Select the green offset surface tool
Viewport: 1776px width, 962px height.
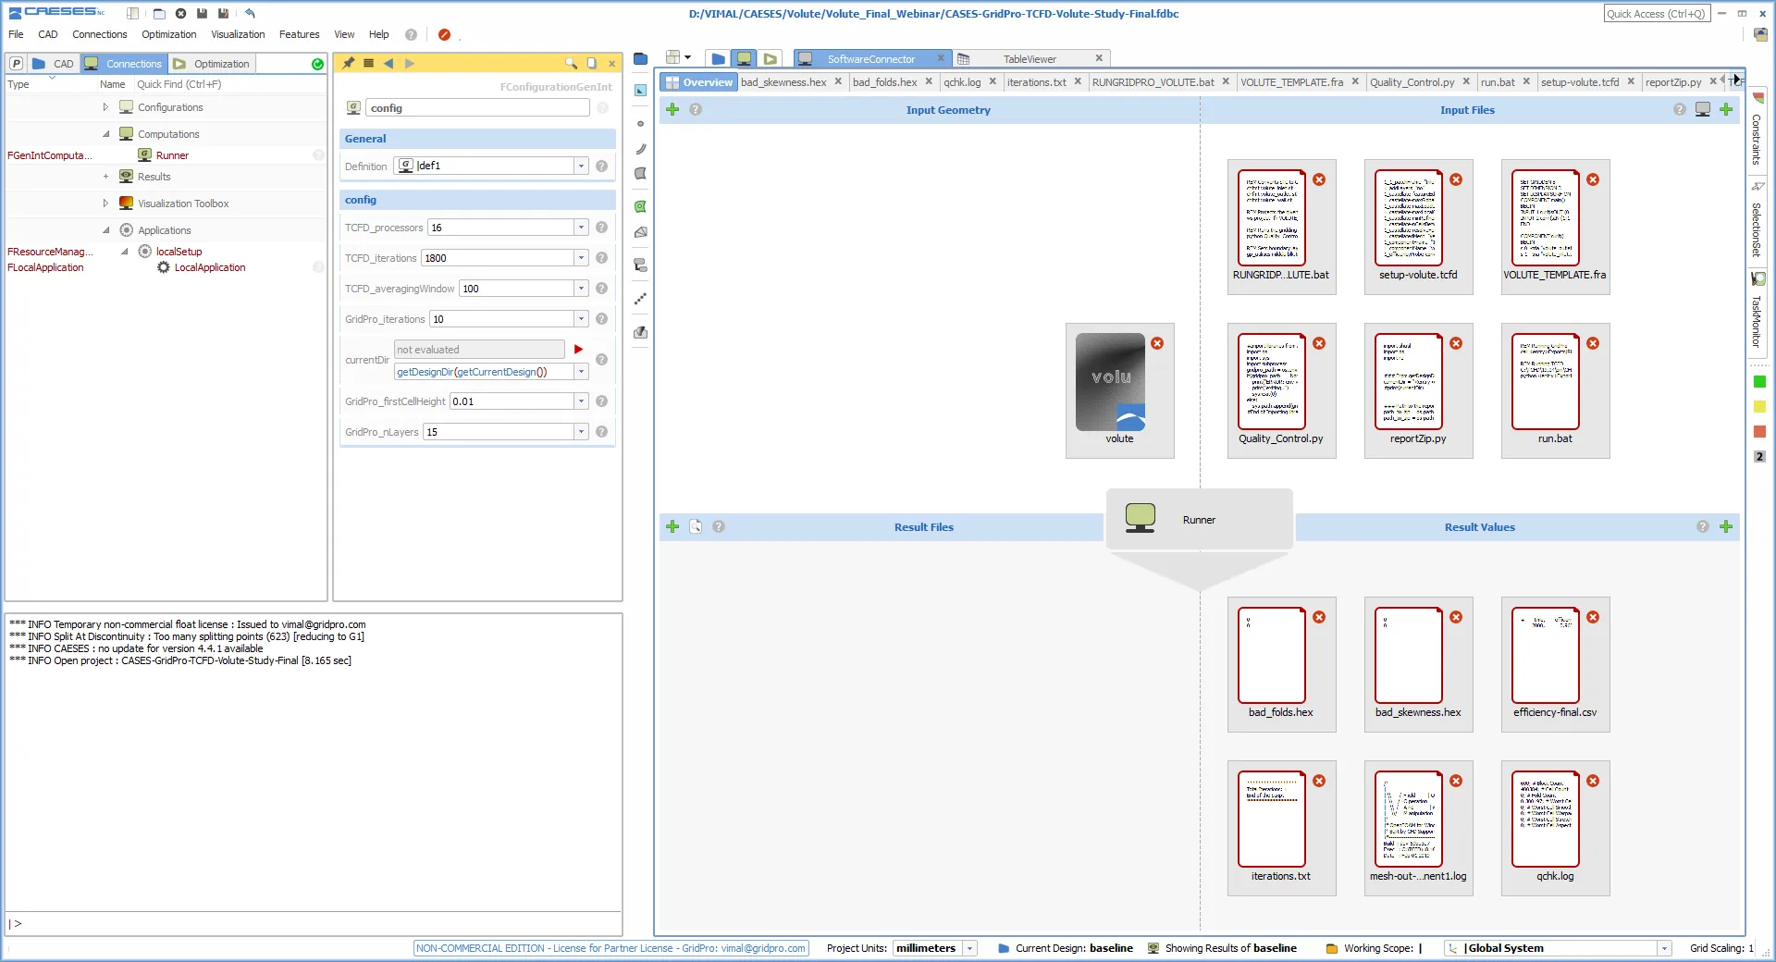pyautogui.click(x=640, y=206)
